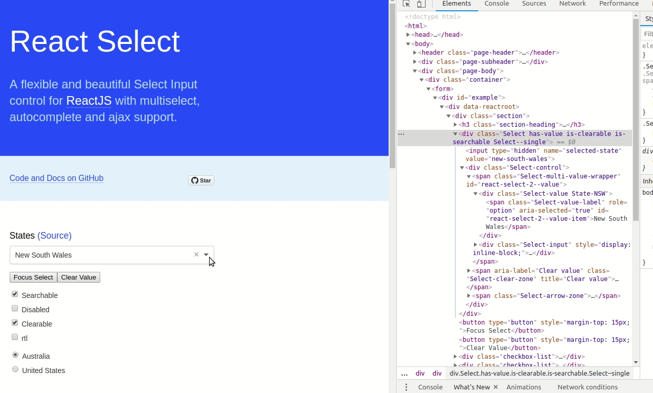Click the clear X in States select

(196, 255)
